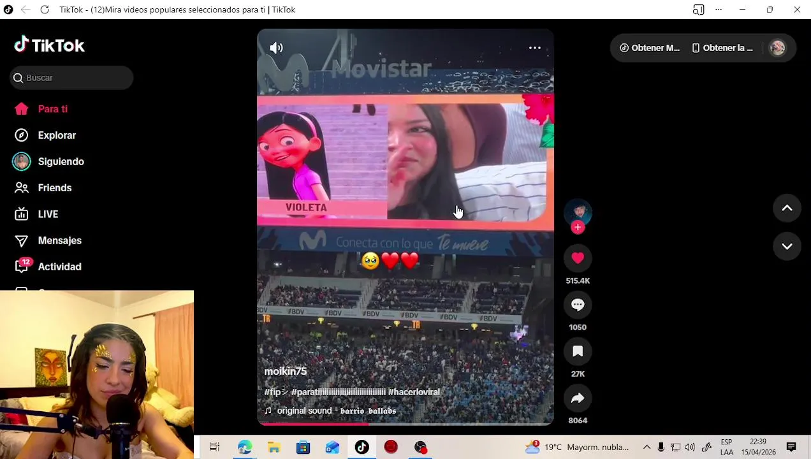The height and width of the screenshot is (459, 811).
Task: Click the cast to device icon in title bar
Action: (699, 10)
